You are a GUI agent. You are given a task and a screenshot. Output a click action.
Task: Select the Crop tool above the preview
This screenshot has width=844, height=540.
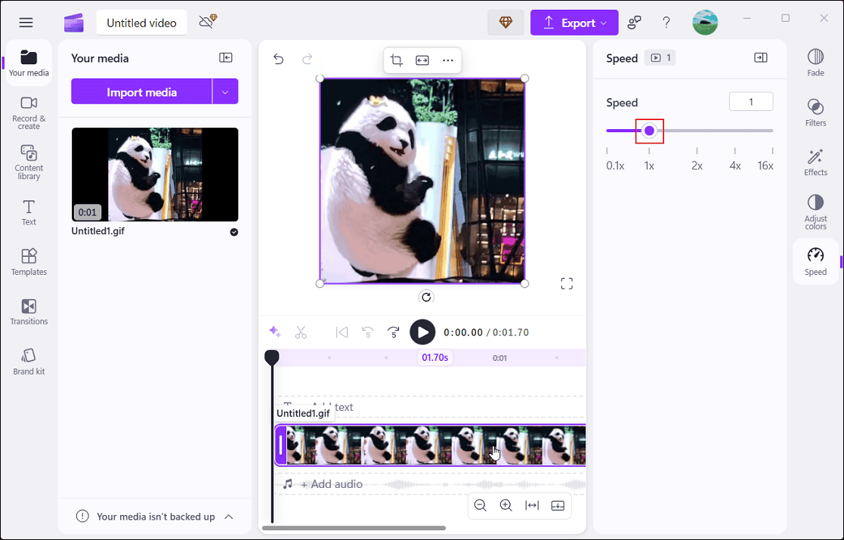coord(396,60)
